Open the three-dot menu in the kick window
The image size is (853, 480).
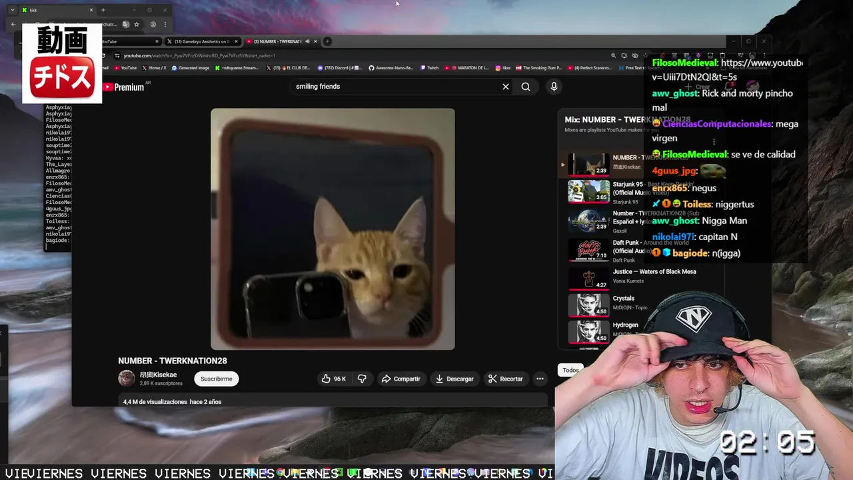point(165,25)
